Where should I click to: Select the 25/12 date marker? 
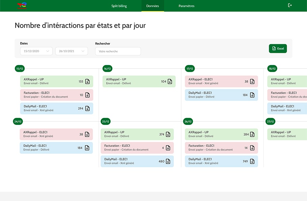(105, 122)
